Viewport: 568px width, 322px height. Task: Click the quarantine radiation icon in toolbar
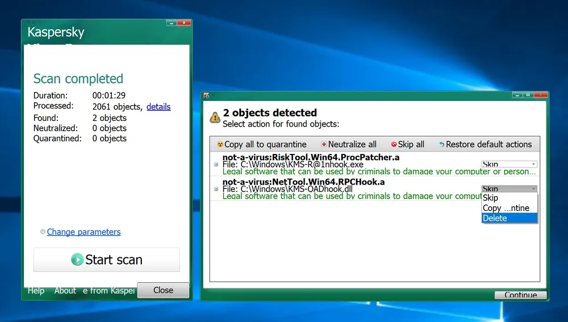(220, 145)
